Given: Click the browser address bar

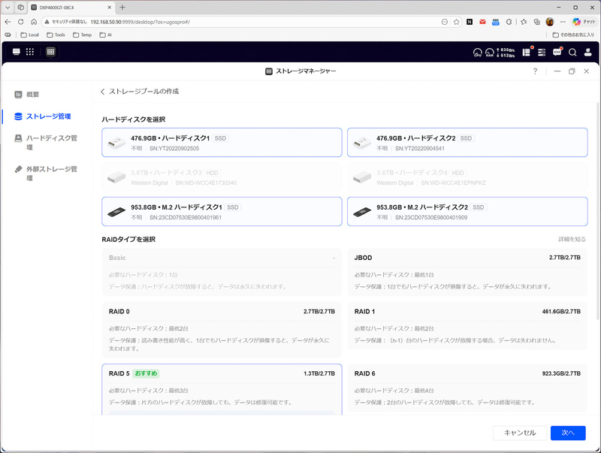Looking at the screenshot, I should 246,22.
